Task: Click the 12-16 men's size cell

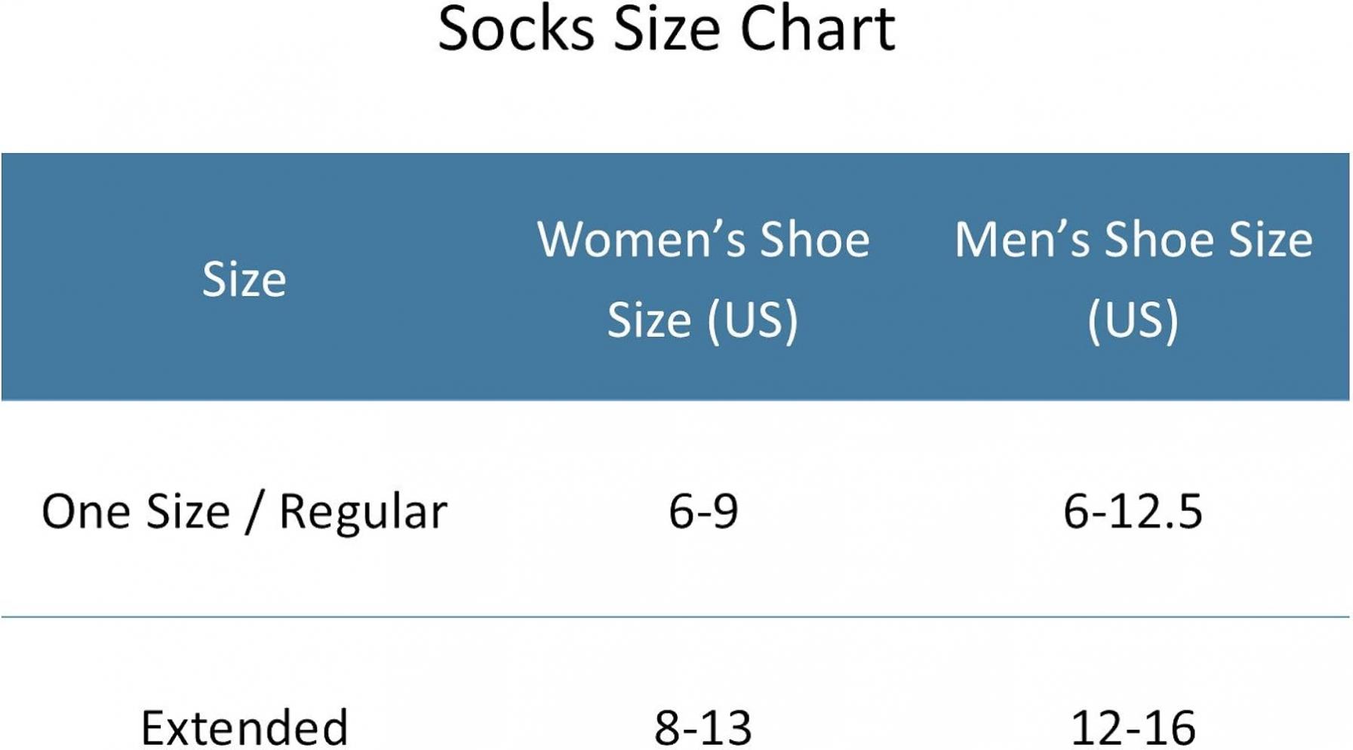Action: pyautogui.click(x=1133, y=727)
